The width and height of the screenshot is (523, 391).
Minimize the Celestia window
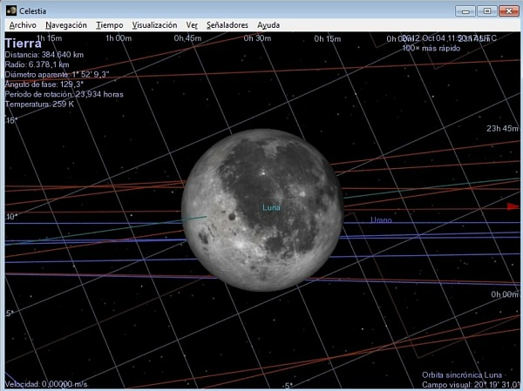[x=467, y=10]
